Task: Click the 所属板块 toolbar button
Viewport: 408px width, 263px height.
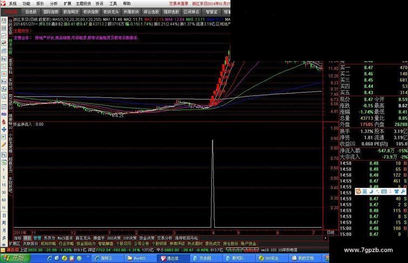Action: click(131, 12)
